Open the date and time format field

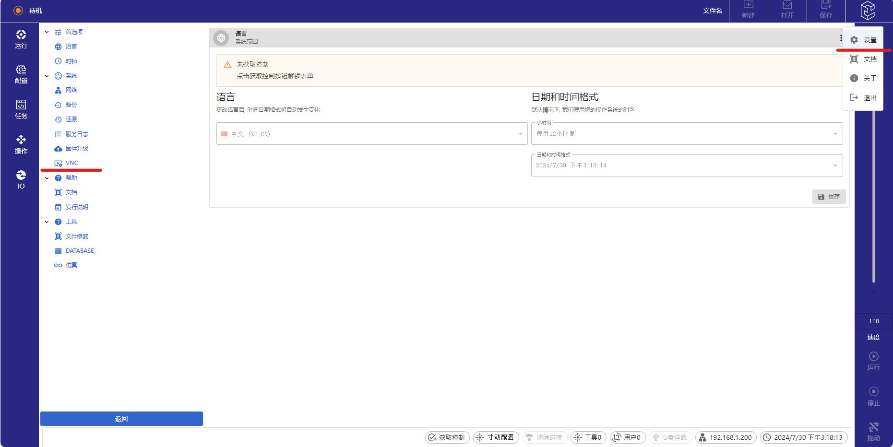click(686, 165)
